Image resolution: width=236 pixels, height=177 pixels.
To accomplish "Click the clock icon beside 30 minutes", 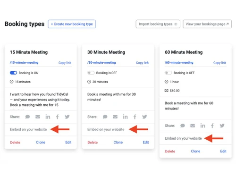I will click(89, 82).
